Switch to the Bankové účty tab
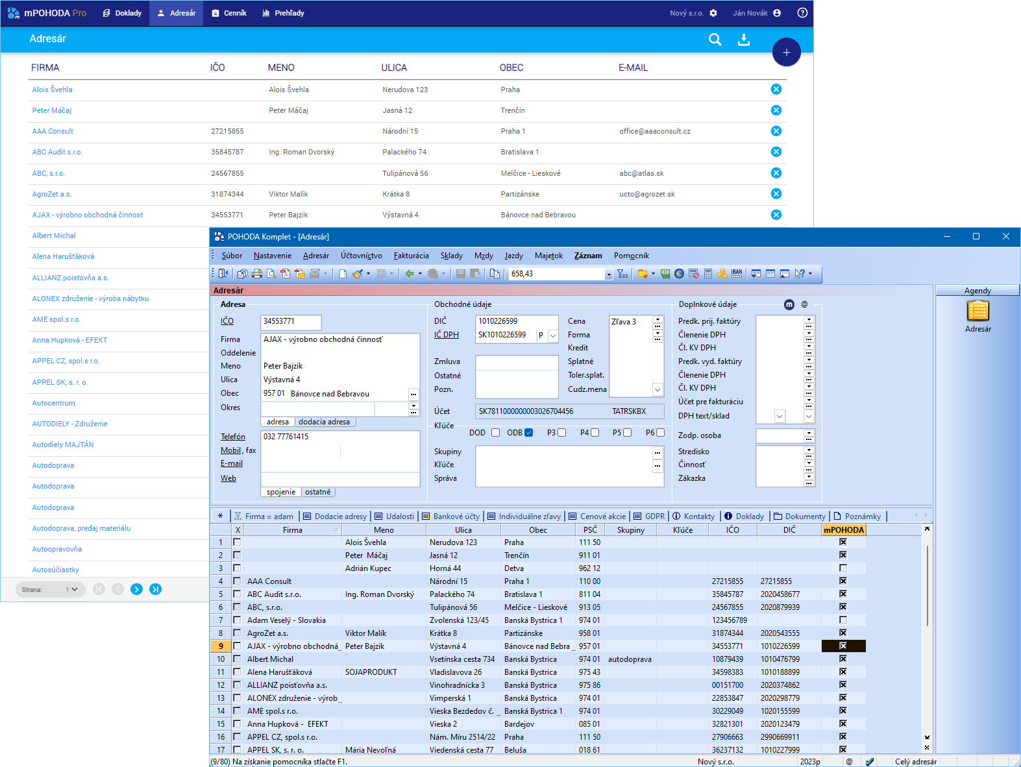The width and height of the screenshot is (1021, 767). [x=450, y=517]
